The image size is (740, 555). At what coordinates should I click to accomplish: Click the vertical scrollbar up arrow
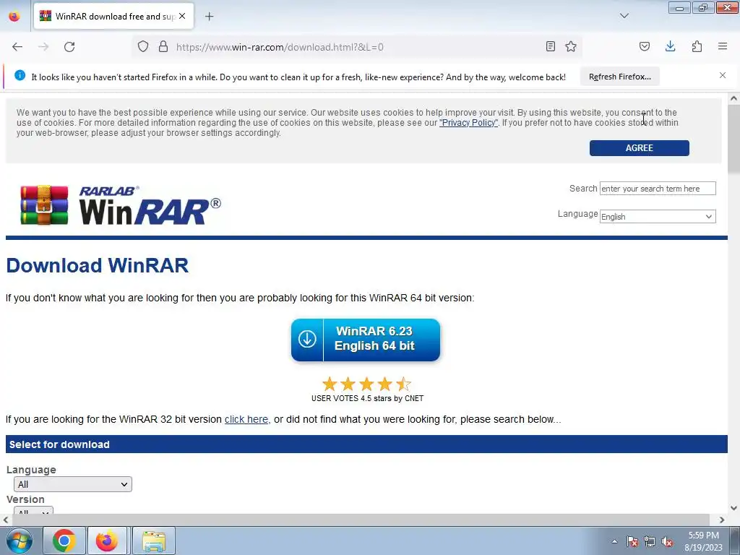(x=733, y=98)
